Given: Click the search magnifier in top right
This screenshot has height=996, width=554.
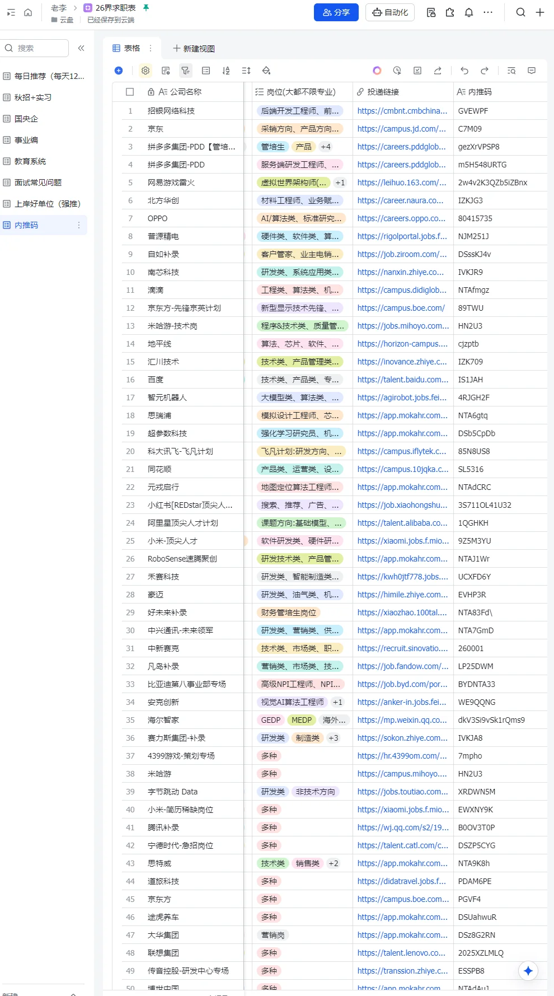Looking at the screenshot, I should click(x=520, y=12).
